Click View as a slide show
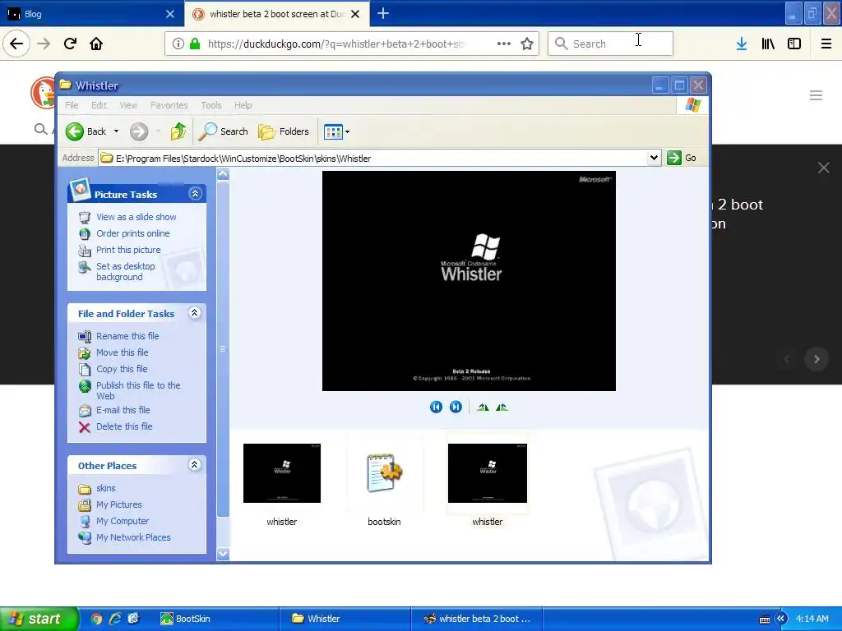This screenshot has width=842, height=631. (x=136, y=217)
